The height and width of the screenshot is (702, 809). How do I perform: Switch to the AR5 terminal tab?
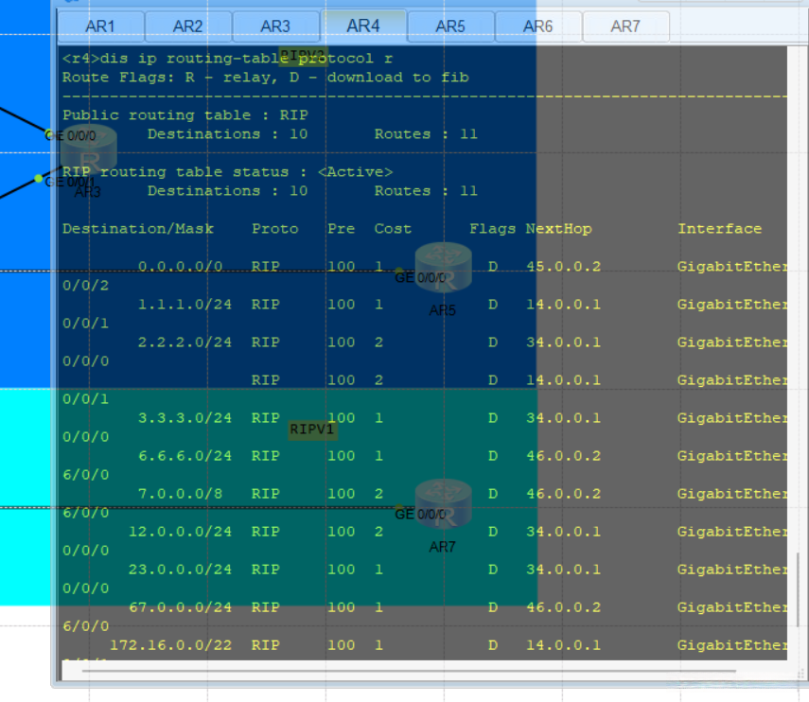point(450,26)
